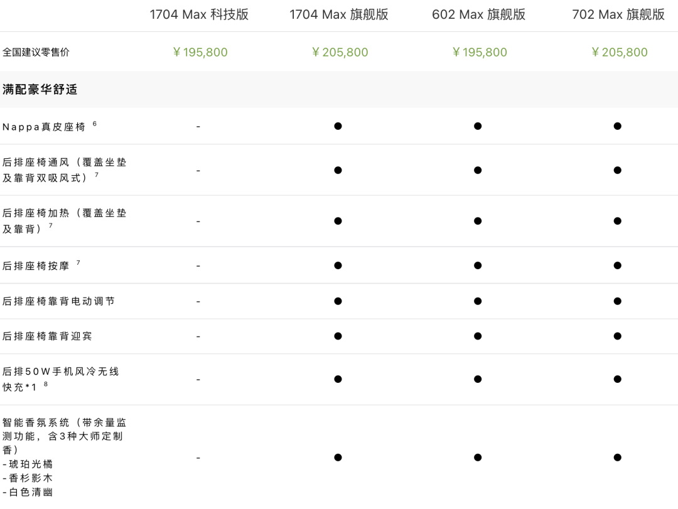Click the 后排50W无线快充 dot for 1704 Max 旗舰版

pos(338,379)
